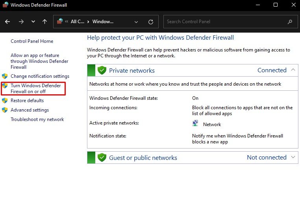Open Turn Windows Defender Firewall on or off
Viewport: 300px width, 198px height.
(35, 88)
